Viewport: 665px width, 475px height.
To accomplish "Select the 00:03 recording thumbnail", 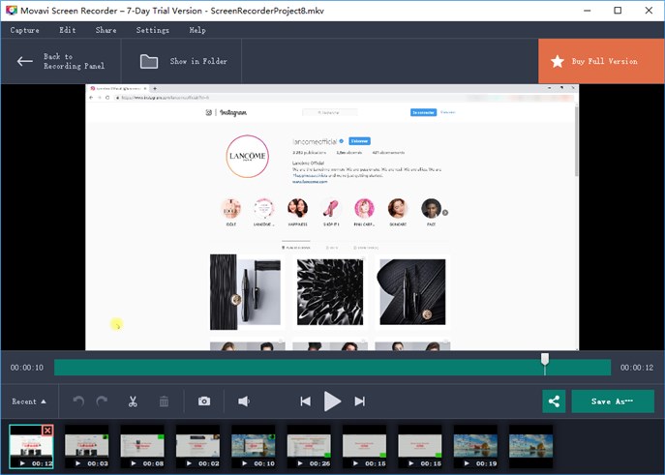I will point(86,447).
